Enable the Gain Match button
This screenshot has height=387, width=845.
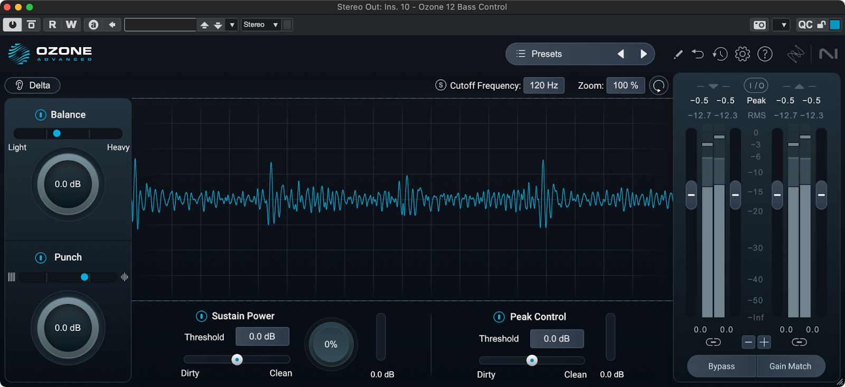click(x=790, y=366)
